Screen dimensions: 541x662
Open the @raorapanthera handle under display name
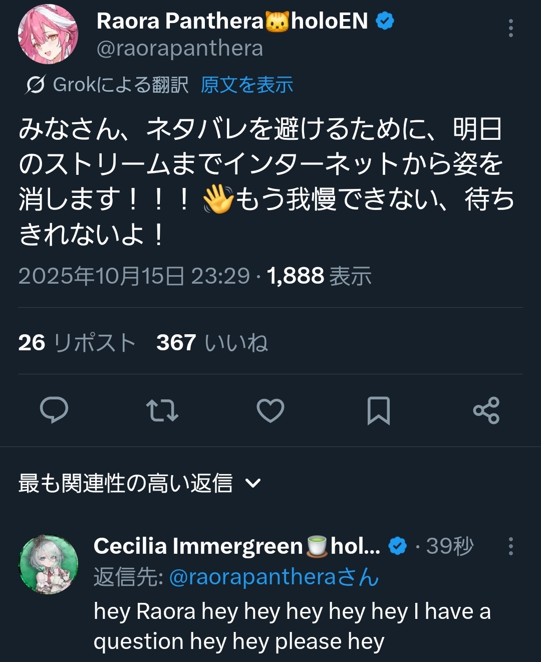pos(179,49)
